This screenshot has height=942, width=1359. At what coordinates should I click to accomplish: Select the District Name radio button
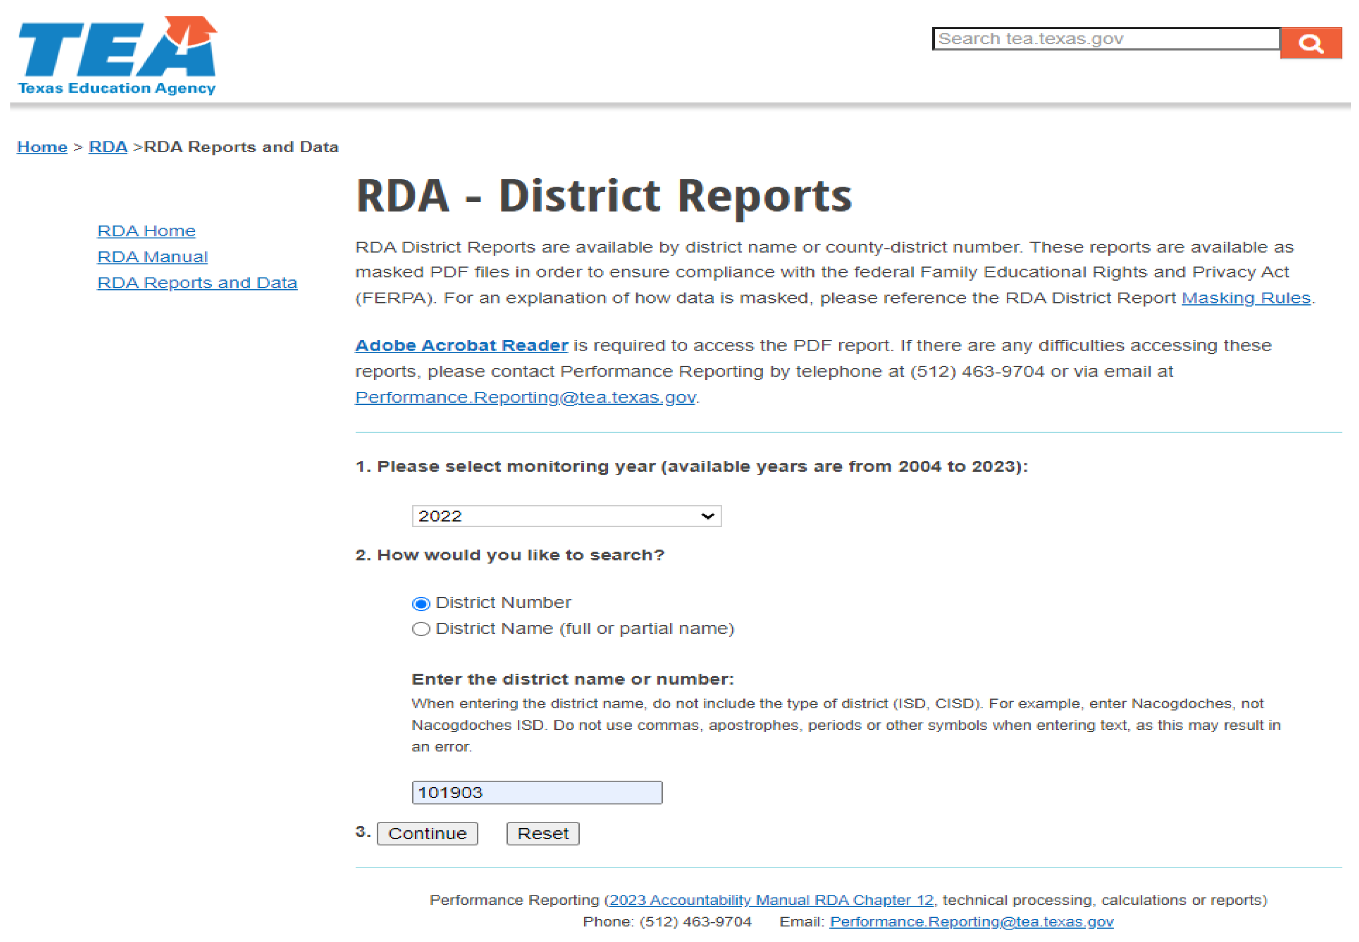(x=421, y=629)
